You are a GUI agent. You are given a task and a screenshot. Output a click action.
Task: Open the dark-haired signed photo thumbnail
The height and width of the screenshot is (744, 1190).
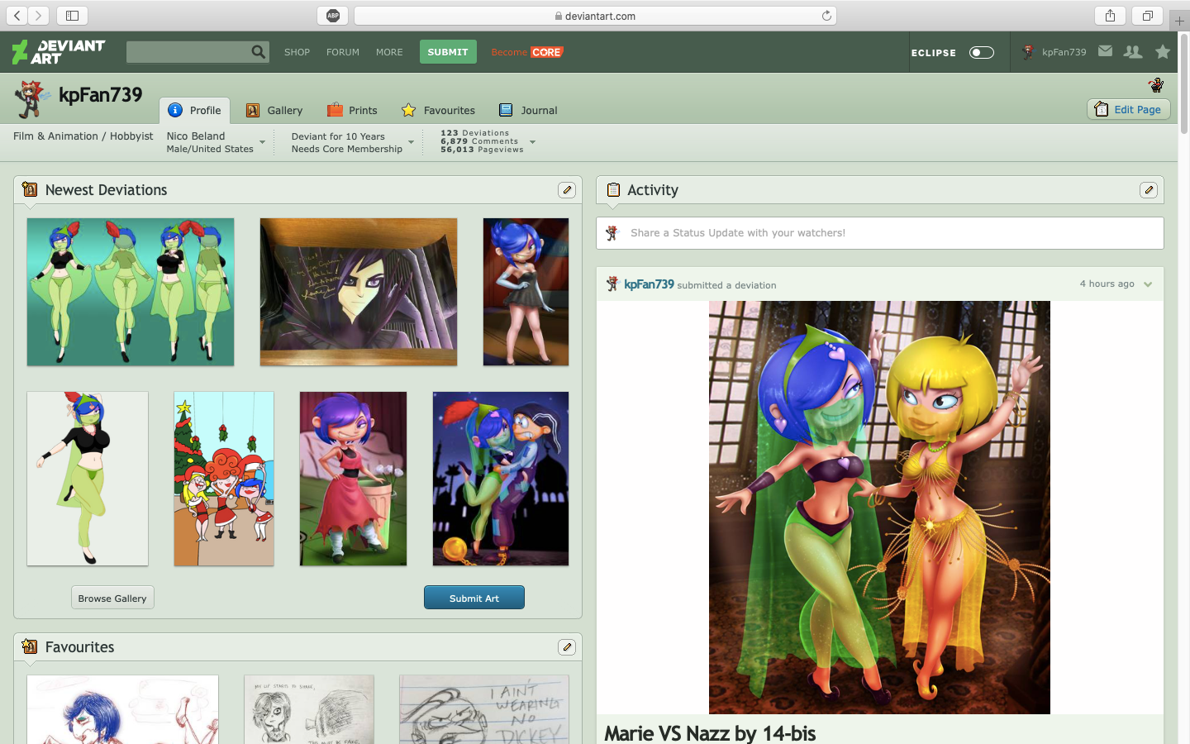point(359,292)
